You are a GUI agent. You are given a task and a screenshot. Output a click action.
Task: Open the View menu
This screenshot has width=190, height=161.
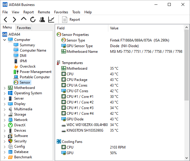15,12
